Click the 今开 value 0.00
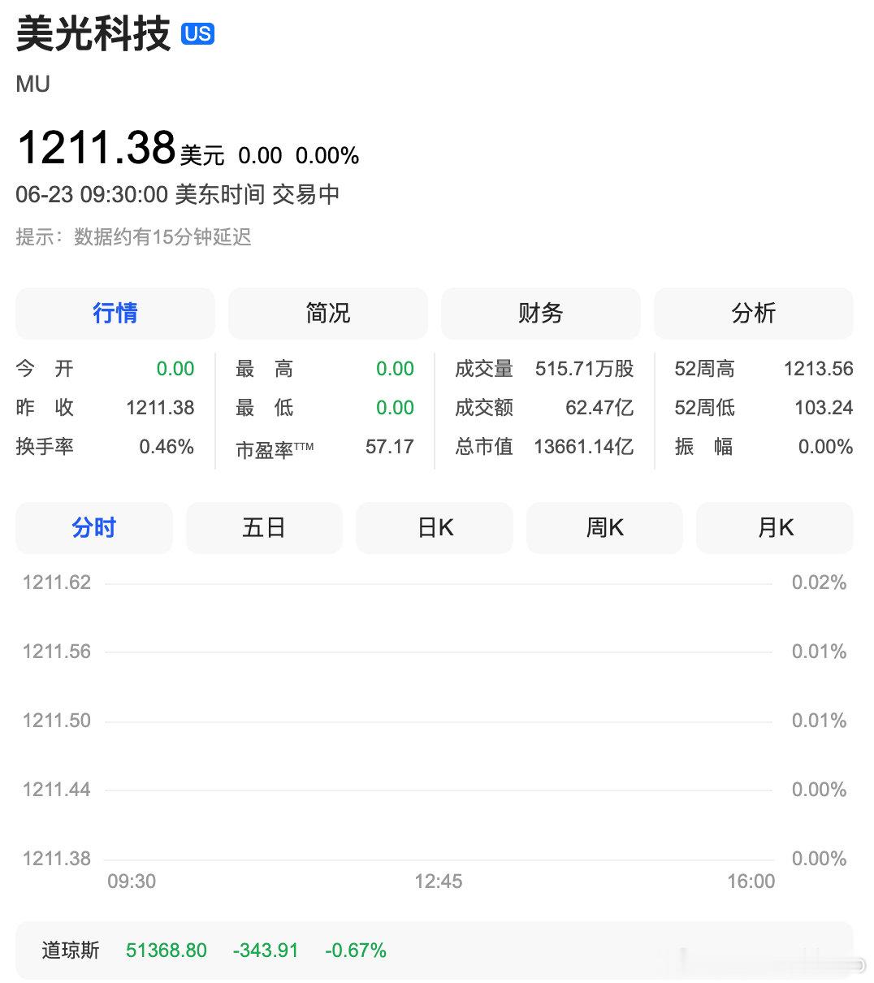 coord(175,369)
